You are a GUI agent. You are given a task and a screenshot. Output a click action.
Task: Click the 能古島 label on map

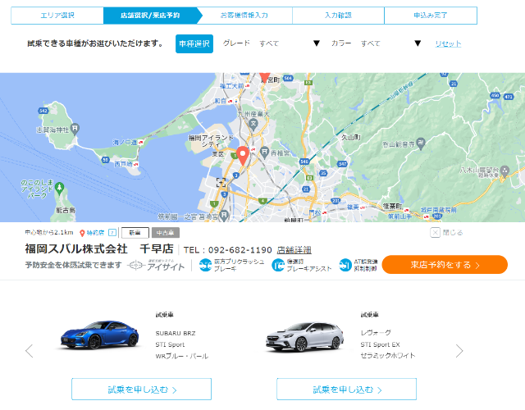coord(66,210)
